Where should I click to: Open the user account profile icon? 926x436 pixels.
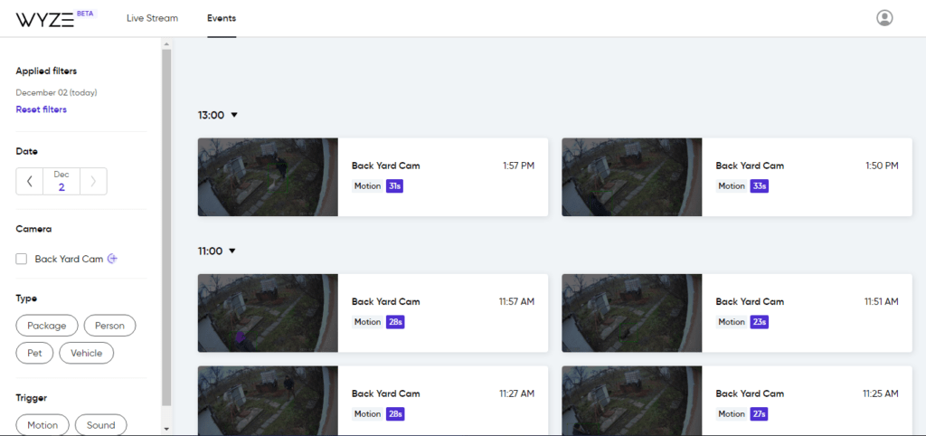tap(884, 18)
